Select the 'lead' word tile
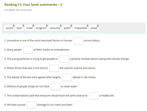This screenshot has width=147, height=111. 20,28
